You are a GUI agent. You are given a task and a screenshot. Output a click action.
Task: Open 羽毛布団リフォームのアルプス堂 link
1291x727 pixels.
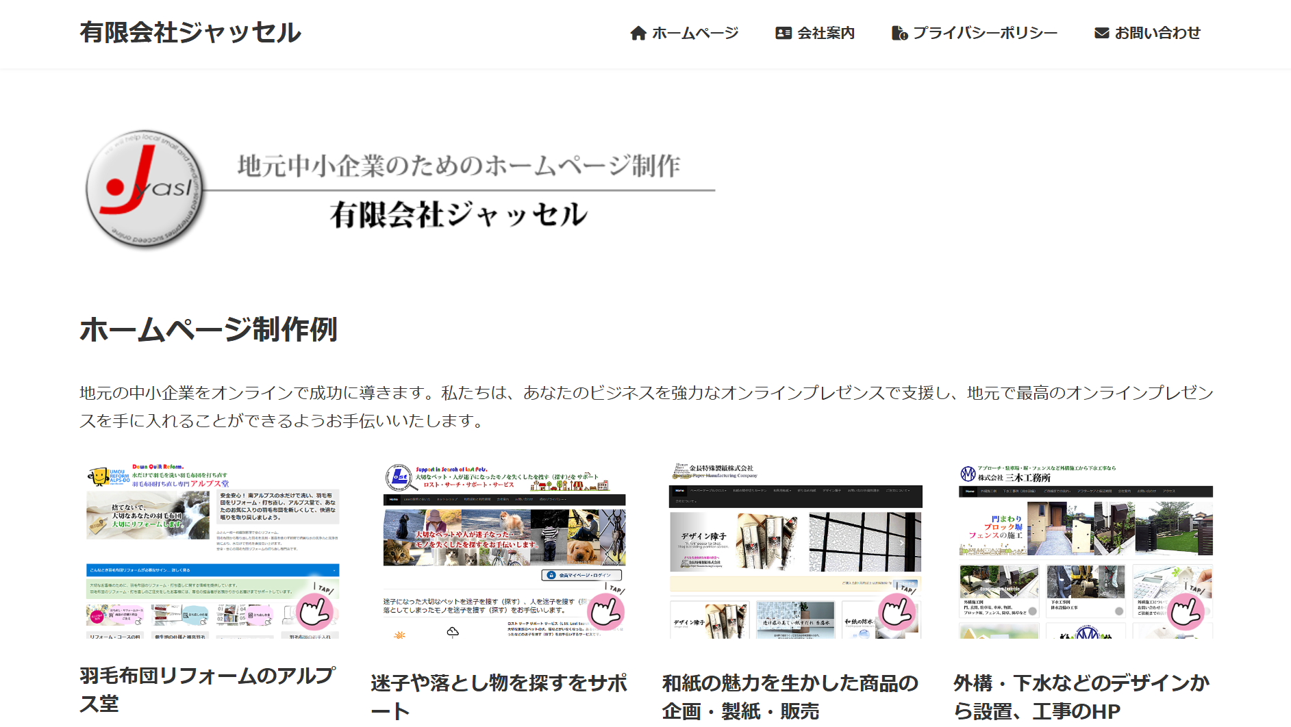[208, 689]
